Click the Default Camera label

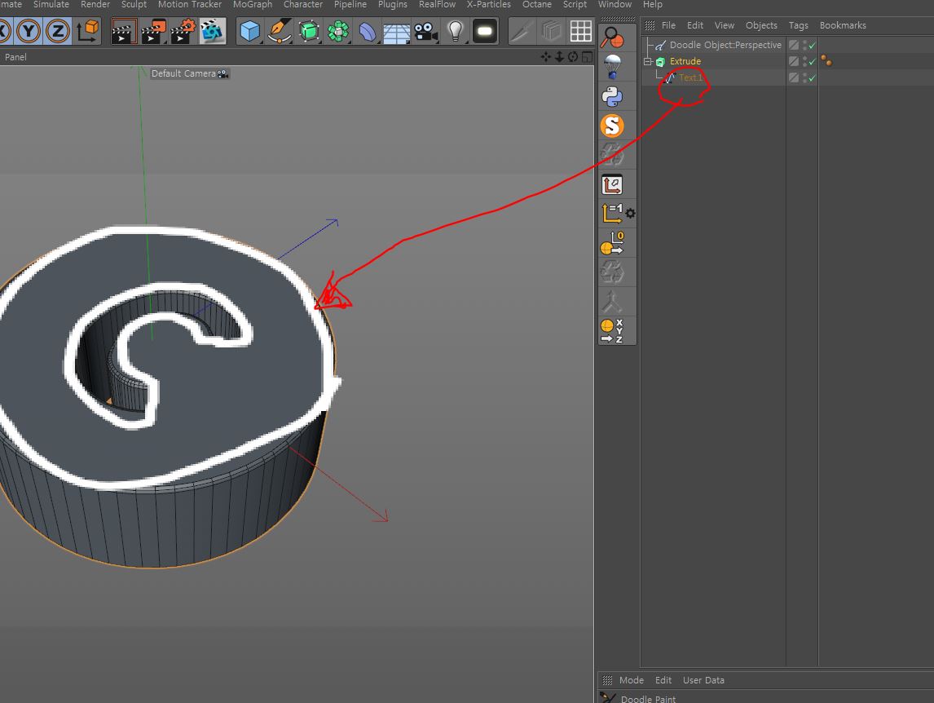pyautogui.click(x=183, y=73)
